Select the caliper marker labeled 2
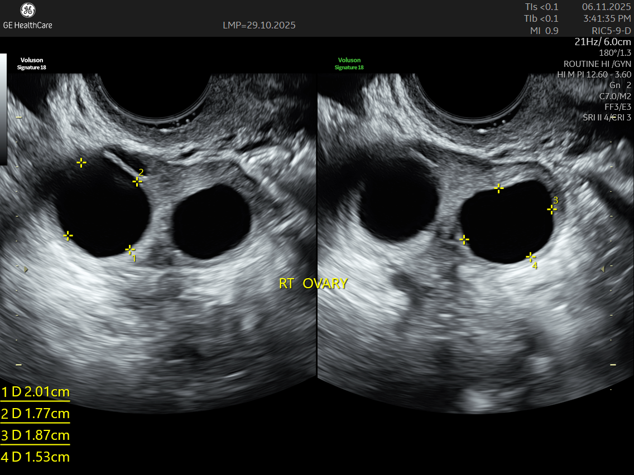 [137, 181]
